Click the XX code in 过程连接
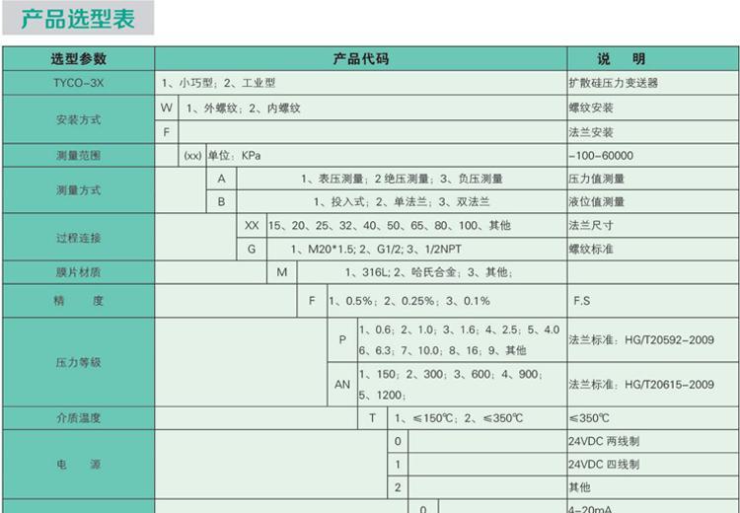 click(252, 226)
